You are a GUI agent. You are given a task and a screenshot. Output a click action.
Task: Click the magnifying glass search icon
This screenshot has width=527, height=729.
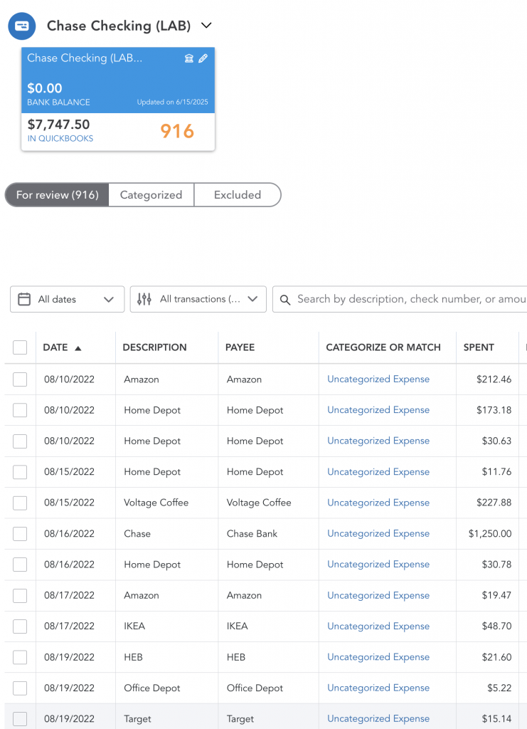pyautogui.click(x=285, y=300)
